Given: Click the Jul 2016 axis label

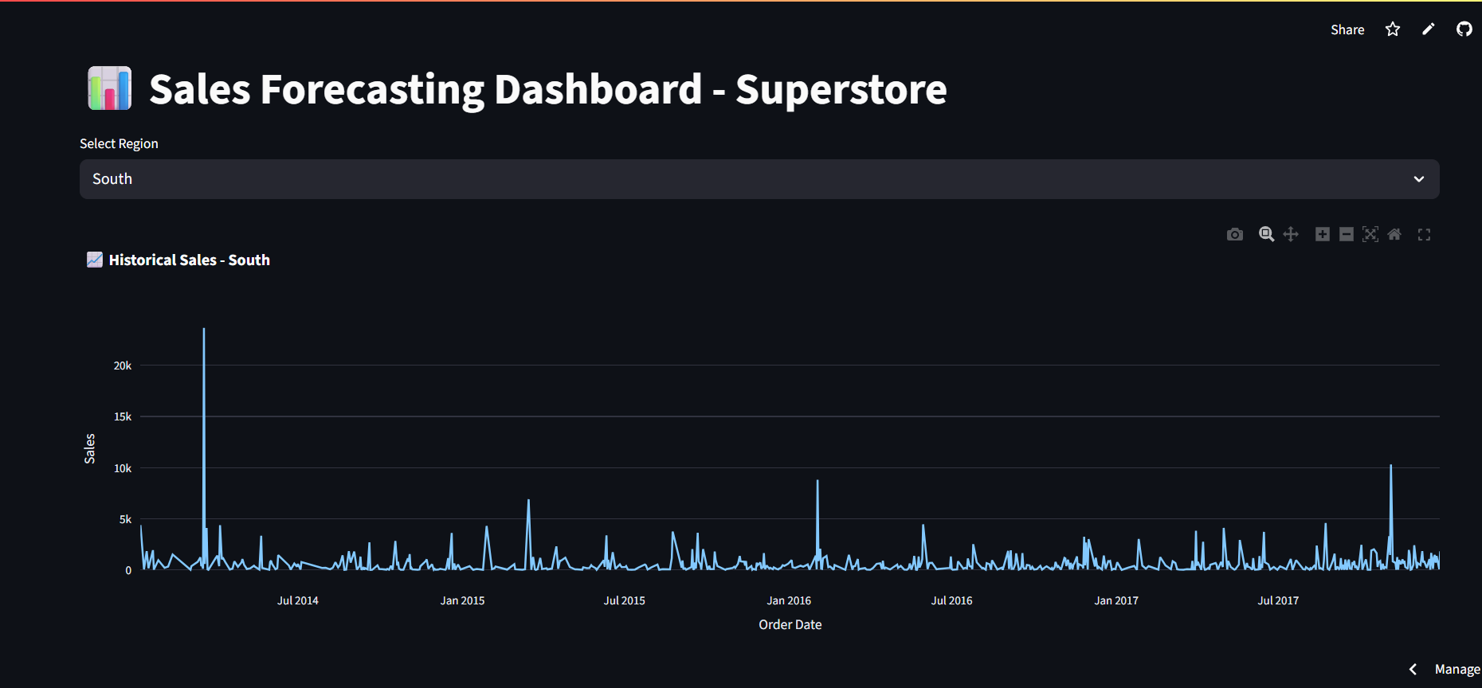Looking at the screenshot, I should click(951, 600).
